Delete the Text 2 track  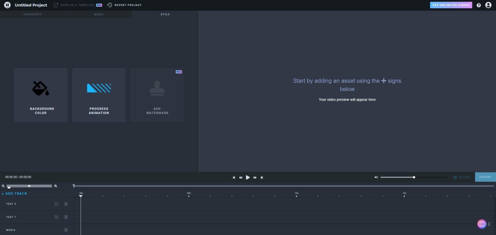coord(66,204)
